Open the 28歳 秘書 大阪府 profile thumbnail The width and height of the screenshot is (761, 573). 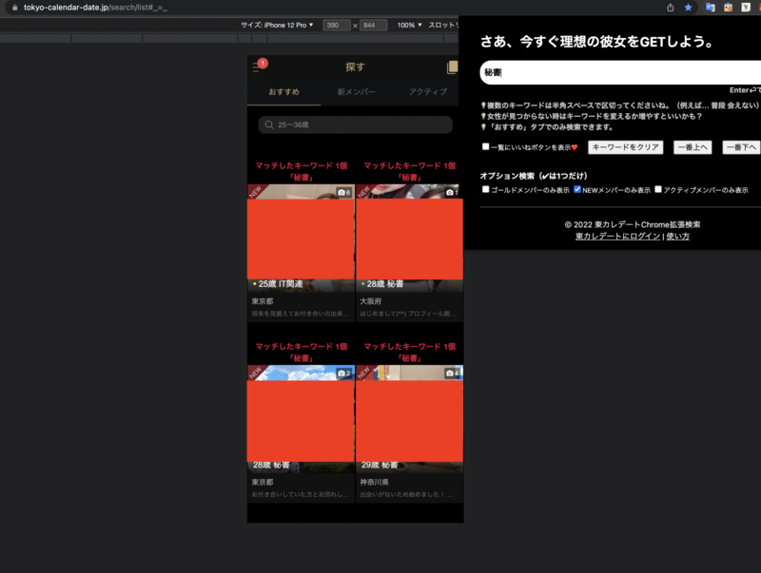(x=410, y=238)
